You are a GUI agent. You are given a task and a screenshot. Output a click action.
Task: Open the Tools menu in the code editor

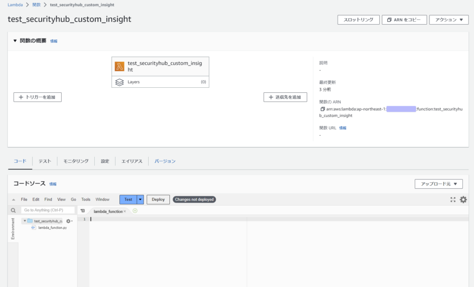tap(86, 200)
